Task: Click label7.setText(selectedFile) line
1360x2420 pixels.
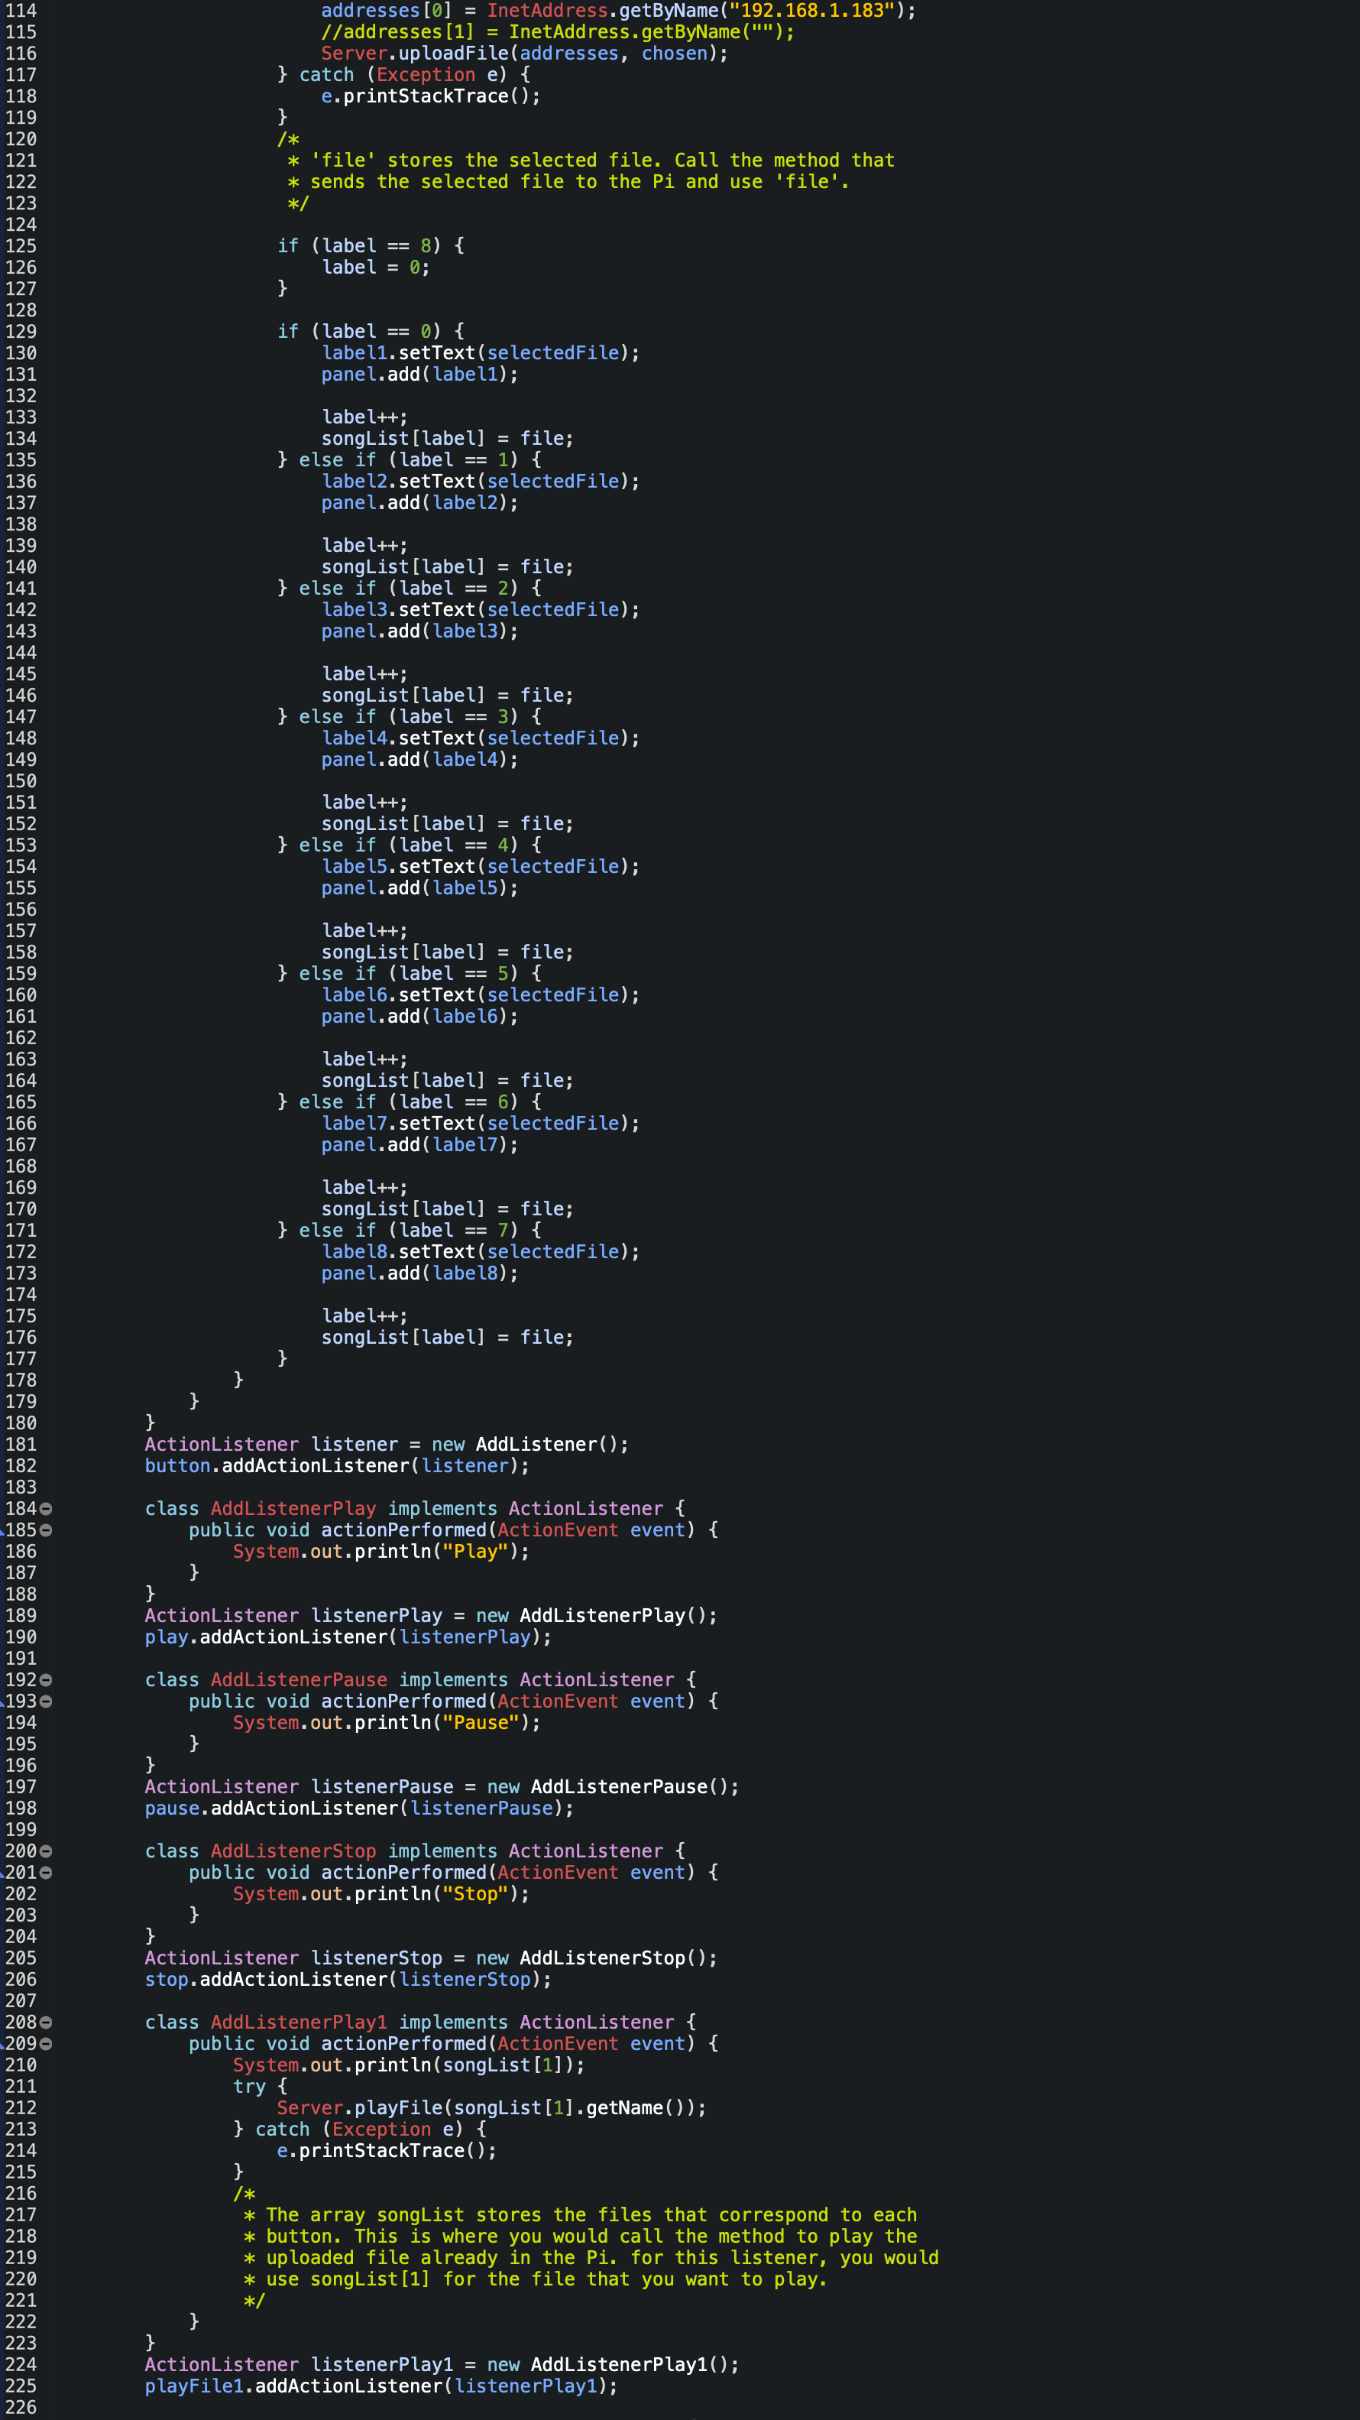Action: pyautogui.click(x=481, y=1124)
